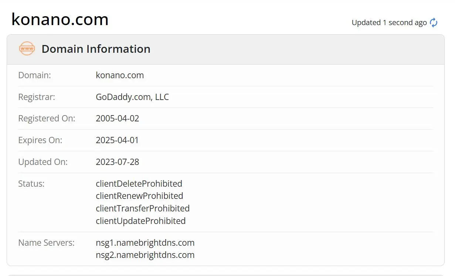This screenshot has width=455, height=276.
Task: Click the updated date 2023-07-28
Action: point(118,162)
